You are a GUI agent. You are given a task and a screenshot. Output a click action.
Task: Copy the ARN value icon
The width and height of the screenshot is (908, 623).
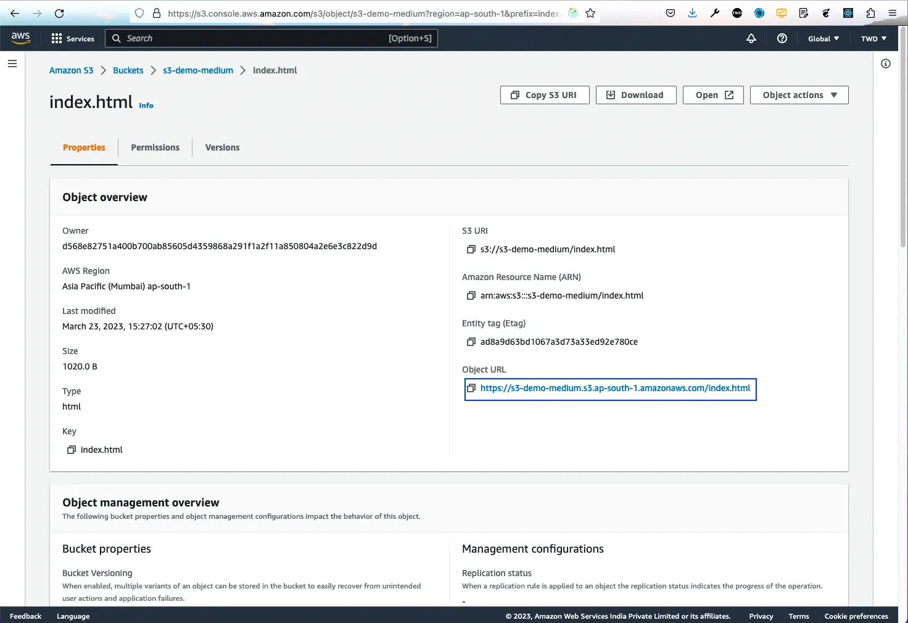pos(471,295)
